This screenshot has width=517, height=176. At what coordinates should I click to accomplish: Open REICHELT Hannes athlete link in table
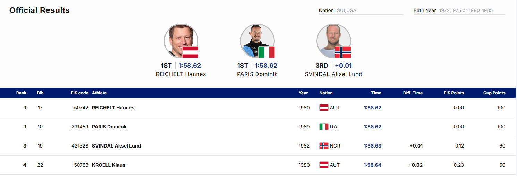click(x=113, y=108)
